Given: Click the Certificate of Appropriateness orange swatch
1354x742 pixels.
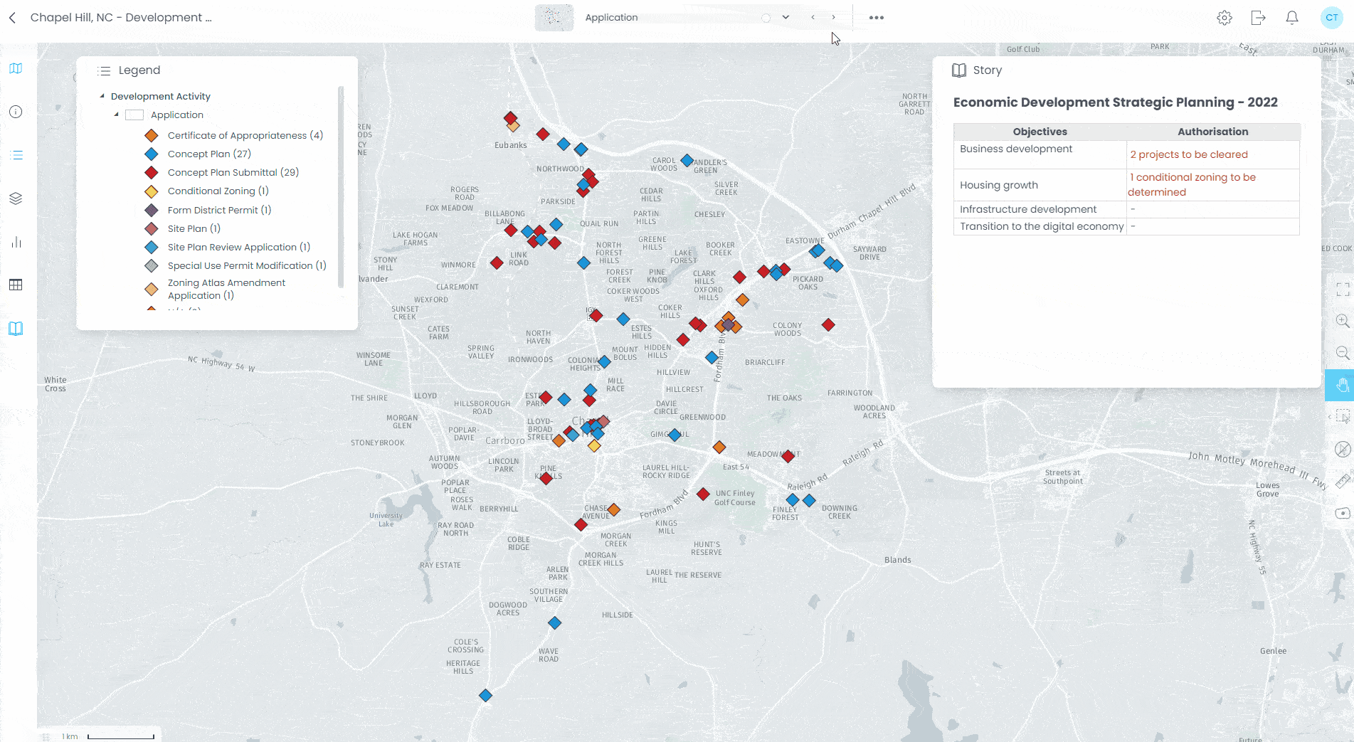Looking at the screenshot, I should (152, 136).
